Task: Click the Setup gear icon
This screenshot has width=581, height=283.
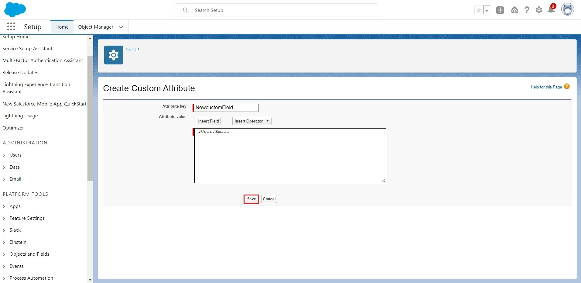Action: coord(539,10)
